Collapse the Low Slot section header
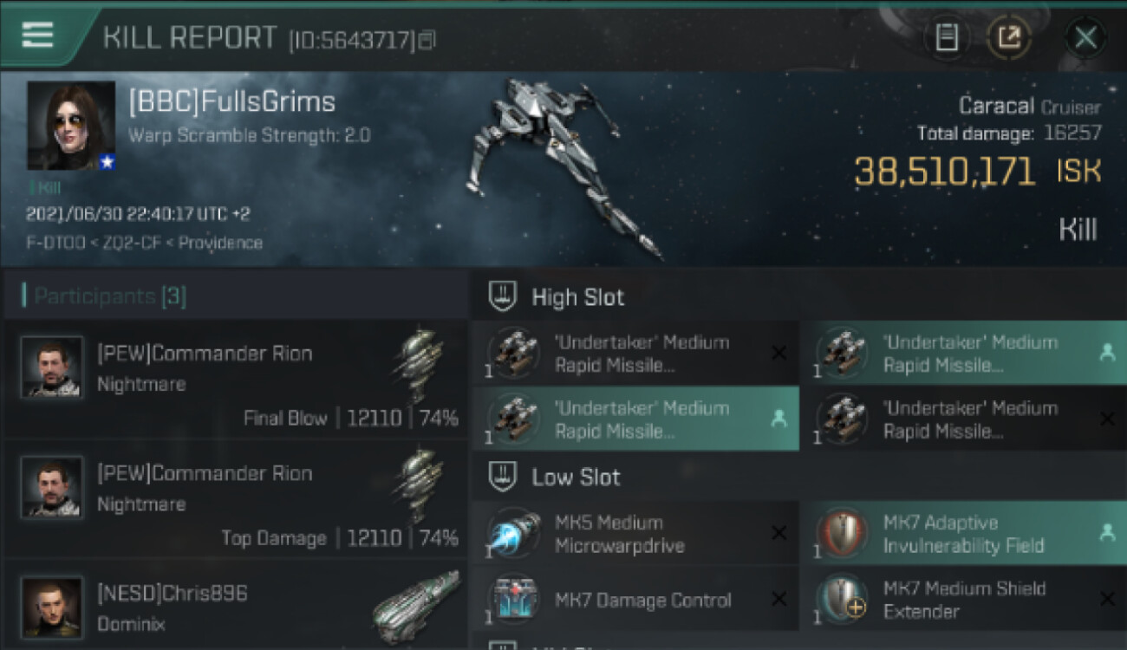The height and width of the screenshot is (650, 1127). (798, 478)
